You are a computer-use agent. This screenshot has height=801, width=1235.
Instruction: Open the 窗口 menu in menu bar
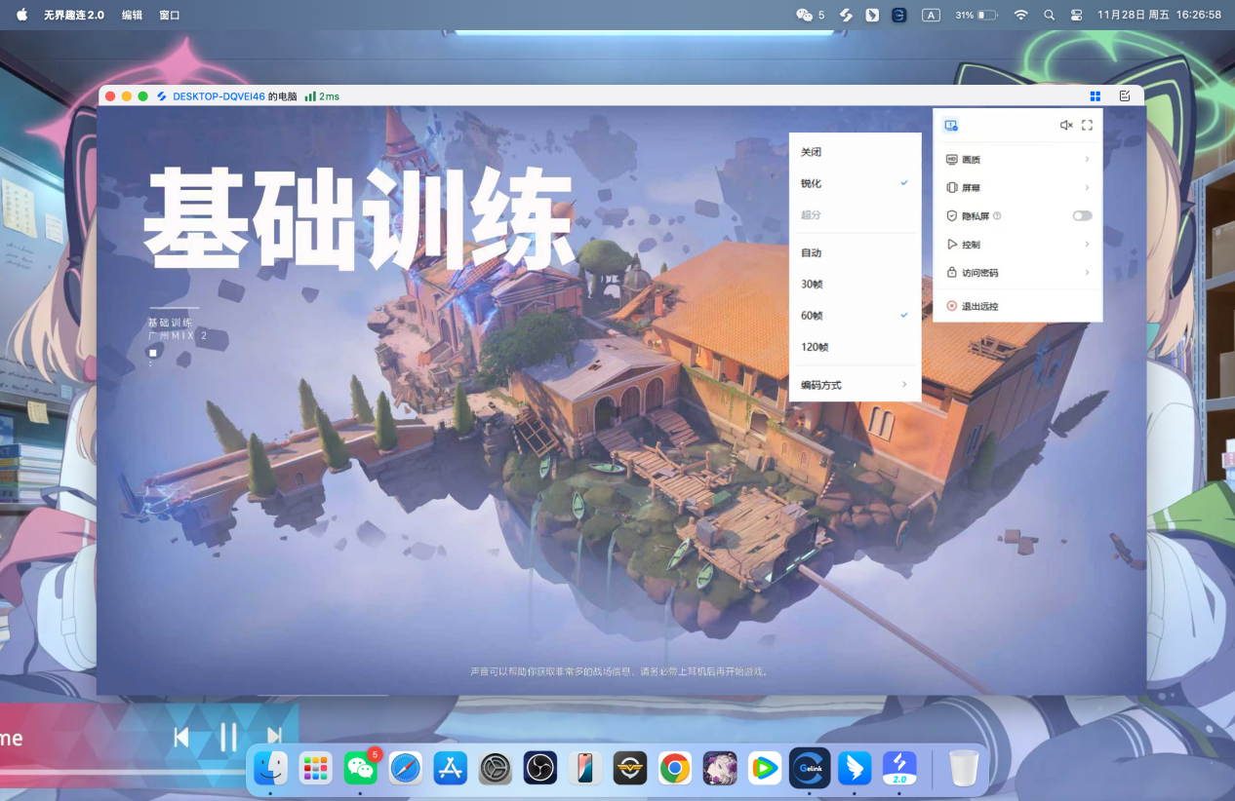pyautogui.click(x=168, y=15)
